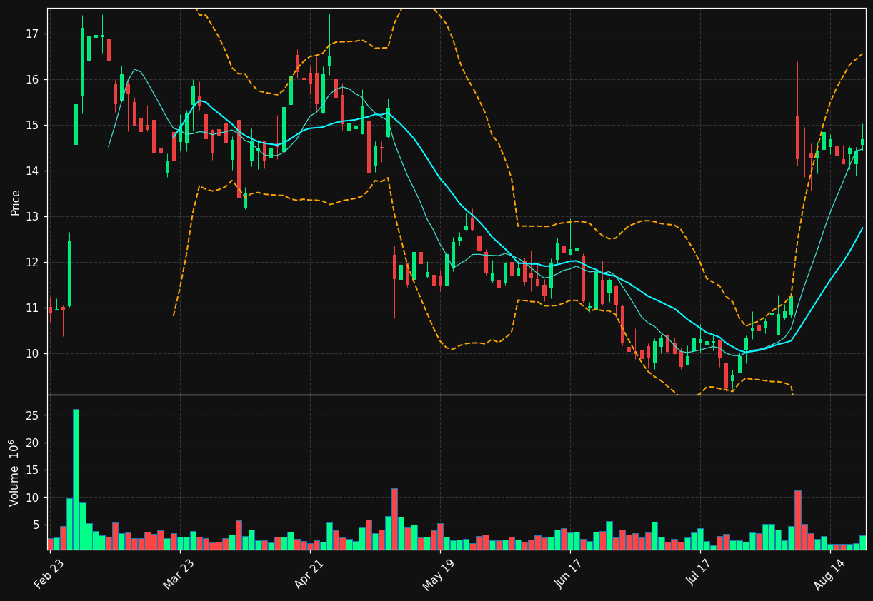Click the "Mar 23" date label

179,573
